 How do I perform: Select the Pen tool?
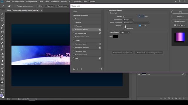coord(2,68)
